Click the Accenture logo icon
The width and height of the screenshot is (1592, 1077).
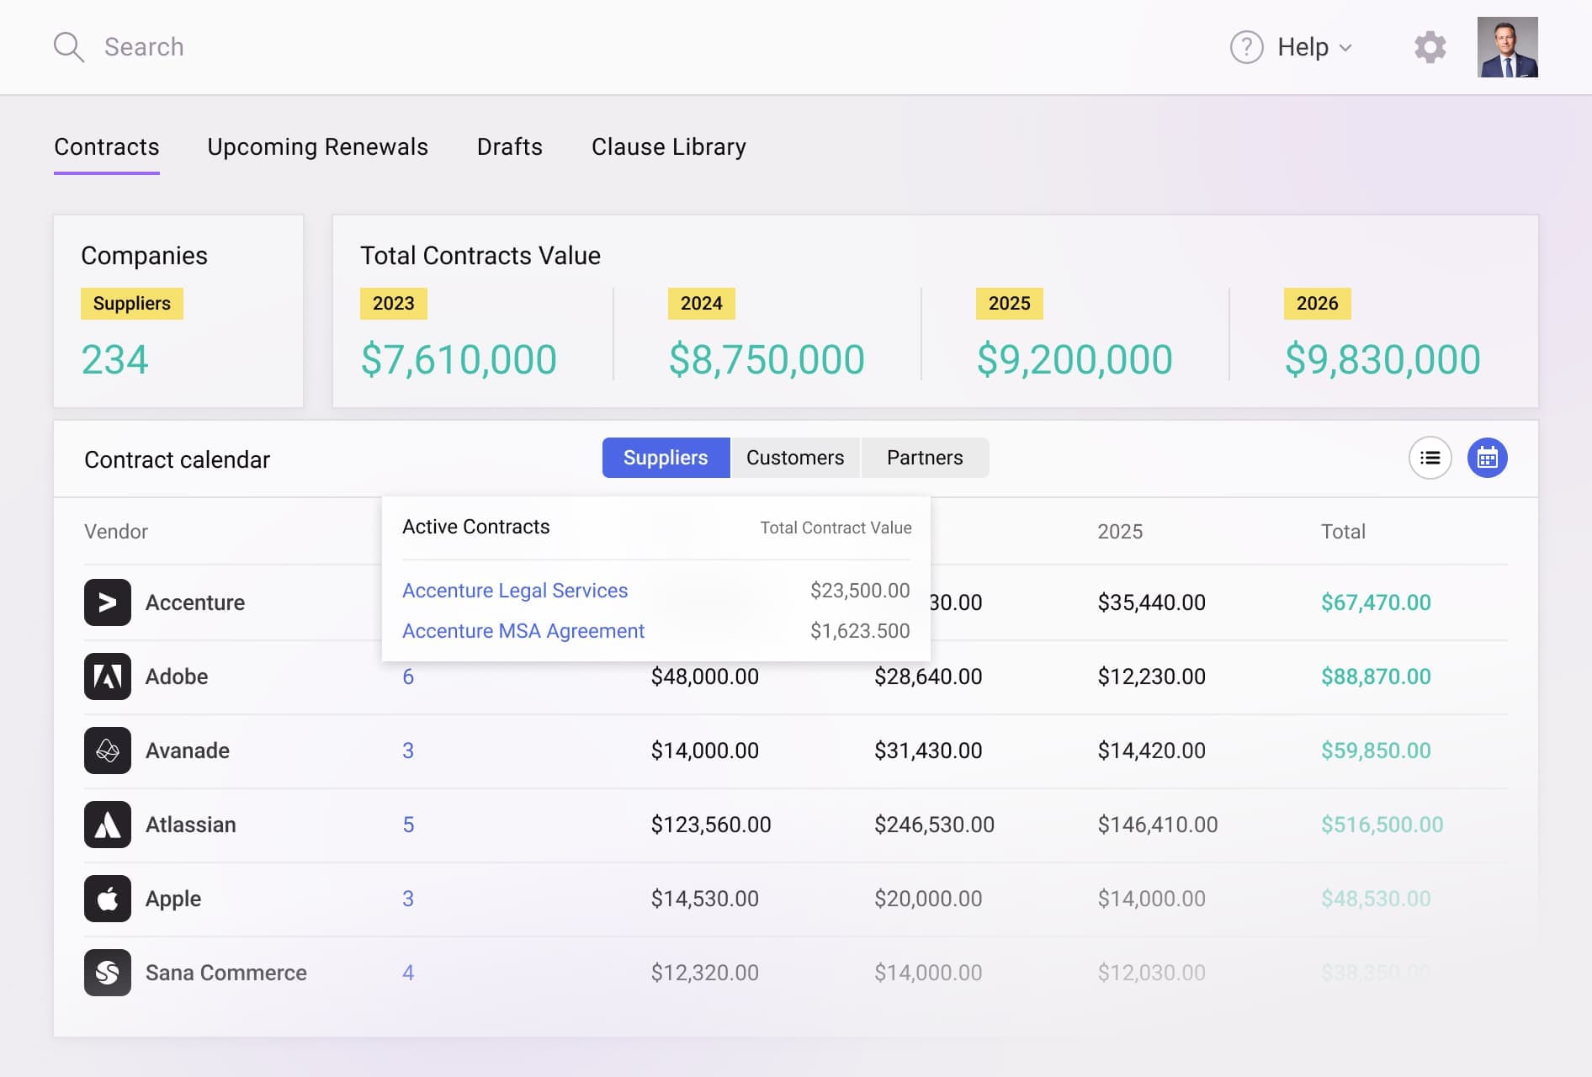click(108, 602)
